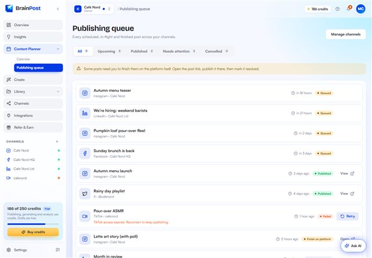Click the help question mark icon
Image resolution: width=372 pixels, height=258 pixels.
(337, 9)
